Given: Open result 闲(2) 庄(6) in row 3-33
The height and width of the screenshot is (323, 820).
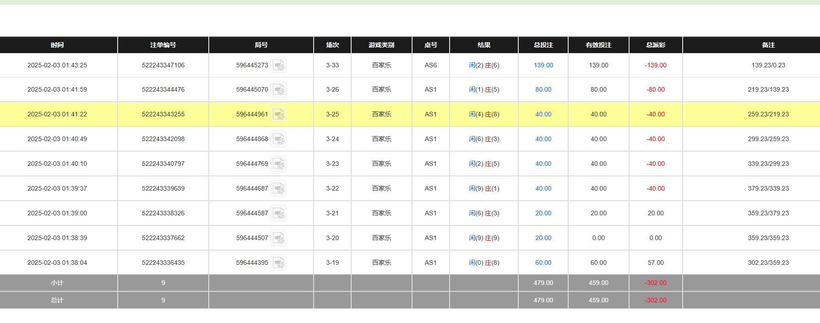Looking at the screenshot, I should point(483,66).
